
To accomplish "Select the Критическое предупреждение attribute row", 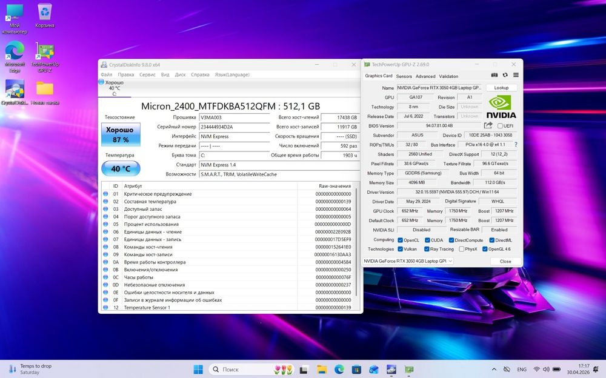I will click(x=228, y=194).
